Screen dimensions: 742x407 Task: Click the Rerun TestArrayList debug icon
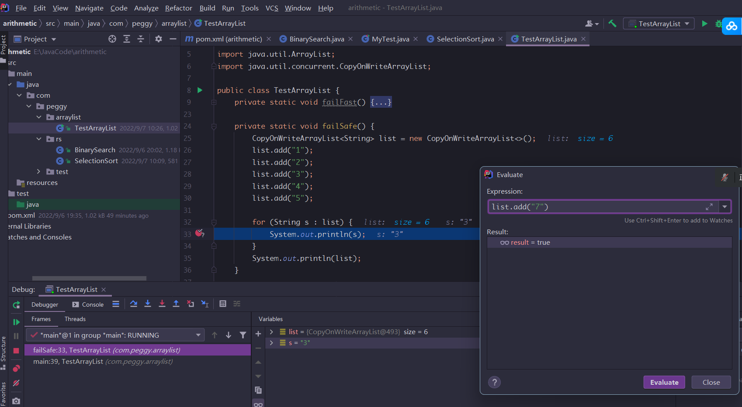point(16,305)
